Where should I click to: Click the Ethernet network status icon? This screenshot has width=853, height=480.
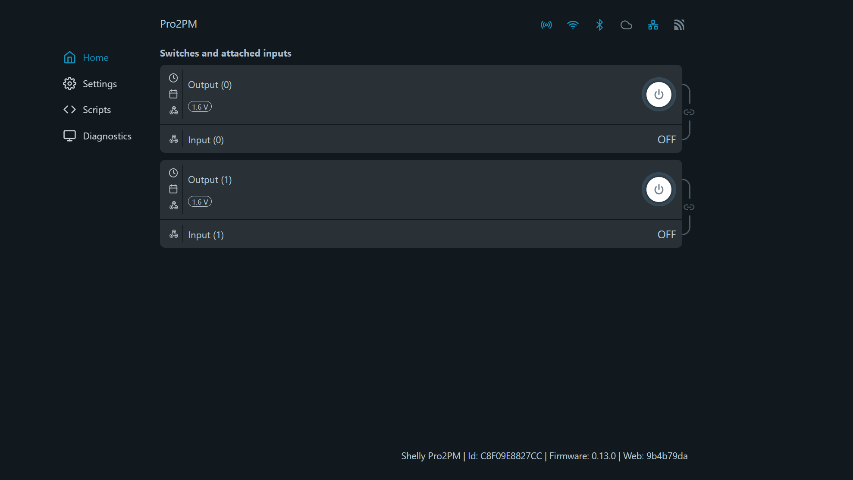pos(653,25)
